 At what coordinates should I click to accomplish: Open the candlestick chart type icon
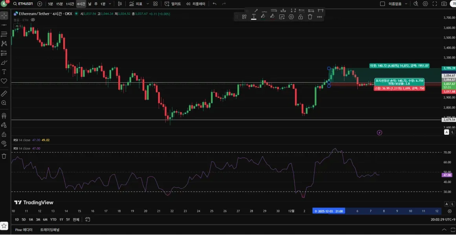(x=120, y=4)
